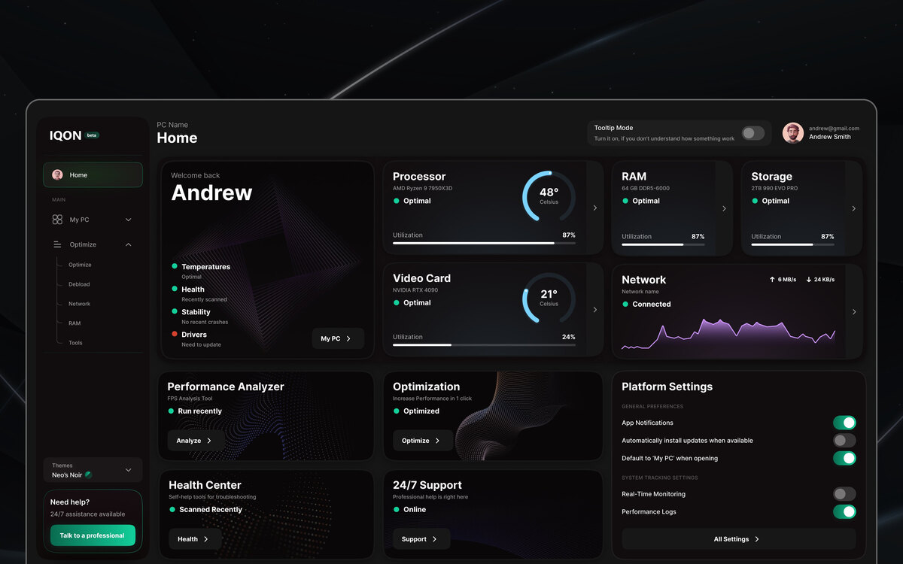The height and width of the screenshot is (564, 903).
Task: Click the green Connected status dot
Action: pyautogui.click(x=625, y=304)
